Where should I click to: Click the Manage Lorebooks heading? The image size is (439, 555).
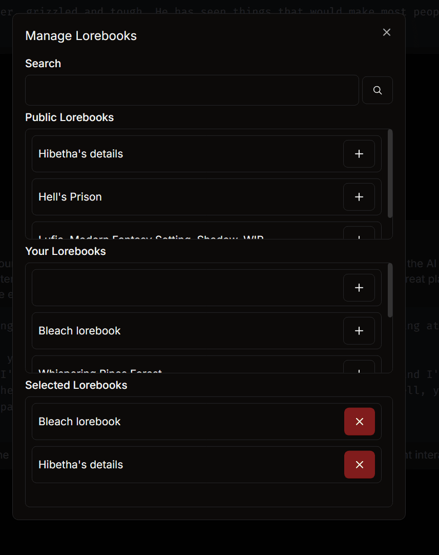81,36
